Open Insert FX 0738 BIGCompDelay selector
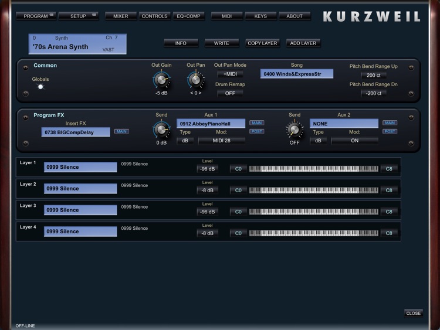The height and width of the screenshot is (330, 440). coord(76,132)
